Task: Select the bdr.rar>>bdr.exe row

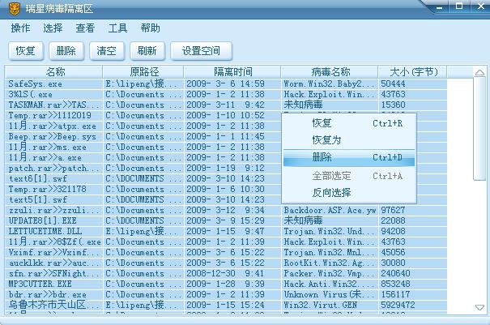Action: click(226, 294)
